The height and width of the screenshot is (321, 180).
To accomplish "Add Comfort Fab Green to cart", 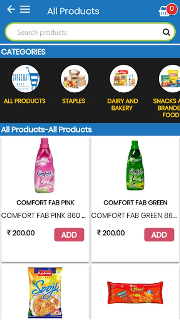I will click(159, 235).
